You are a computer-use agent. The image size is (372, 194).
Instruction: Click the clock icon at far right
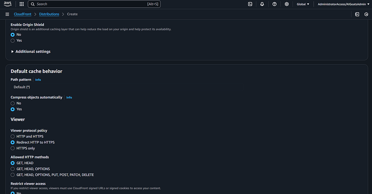(366, 14)
